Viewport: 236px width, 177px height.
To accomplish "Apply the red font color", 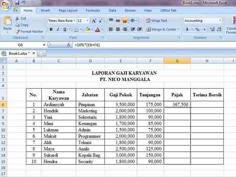I will click(97, 29).
